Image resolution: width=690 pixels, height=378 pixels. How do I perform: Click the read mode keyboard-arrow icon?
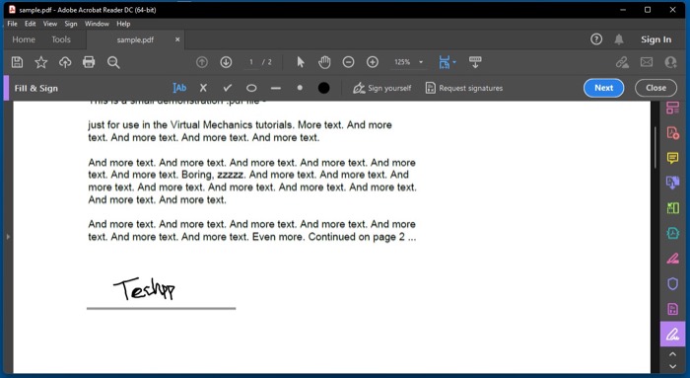475,62
